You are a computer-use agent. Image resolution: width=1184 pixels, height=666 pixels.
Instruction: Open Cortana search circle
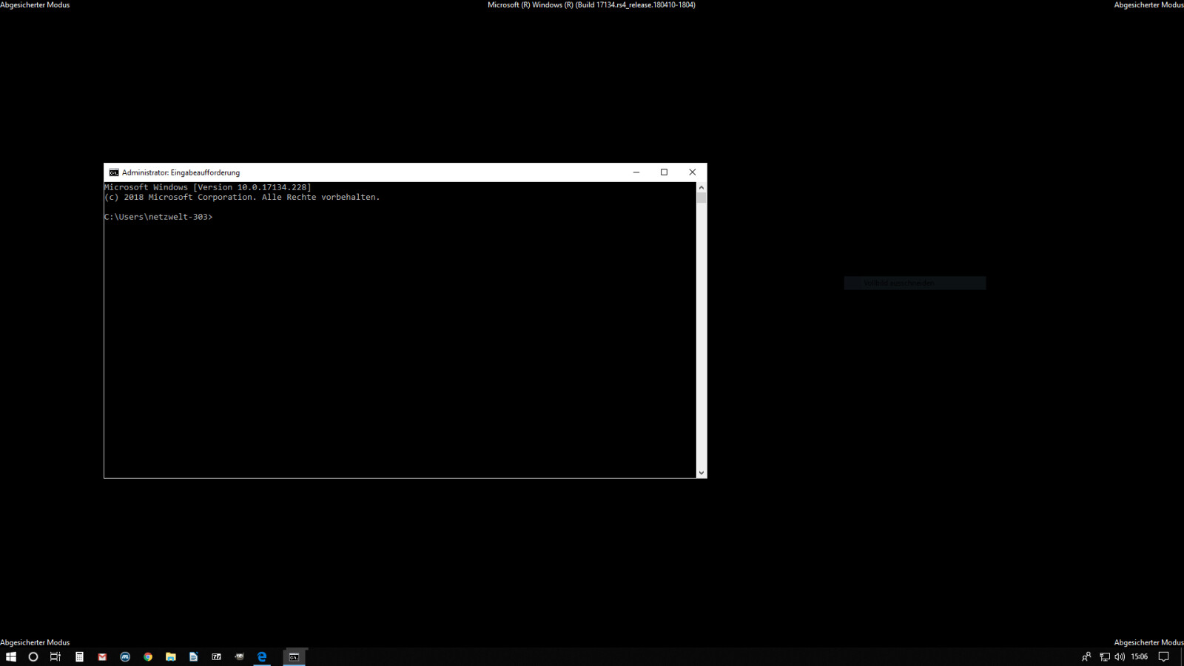pyautogui.click(x=33, y=656)
